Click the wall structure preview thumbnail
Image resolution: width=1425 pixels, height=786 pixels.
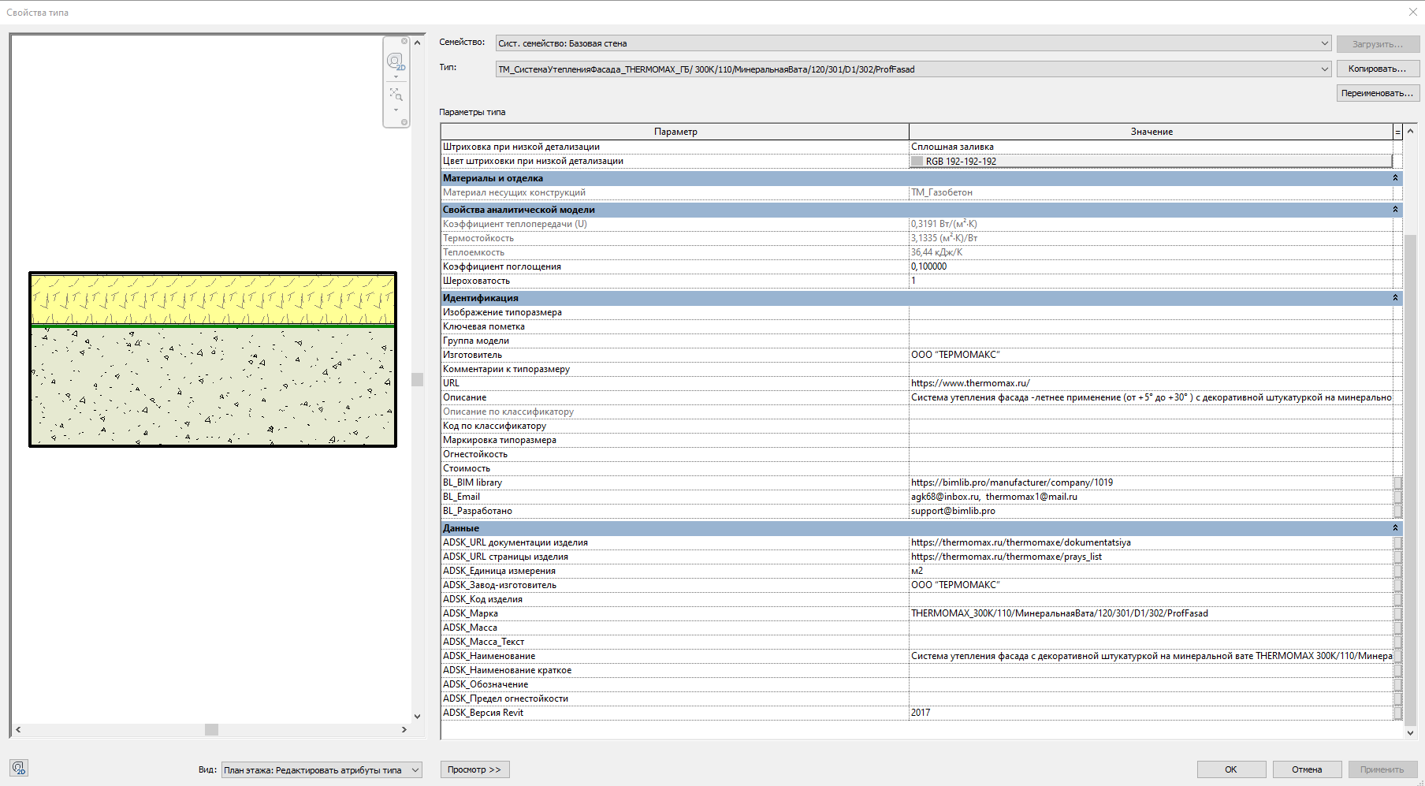(x=213, y=359)
